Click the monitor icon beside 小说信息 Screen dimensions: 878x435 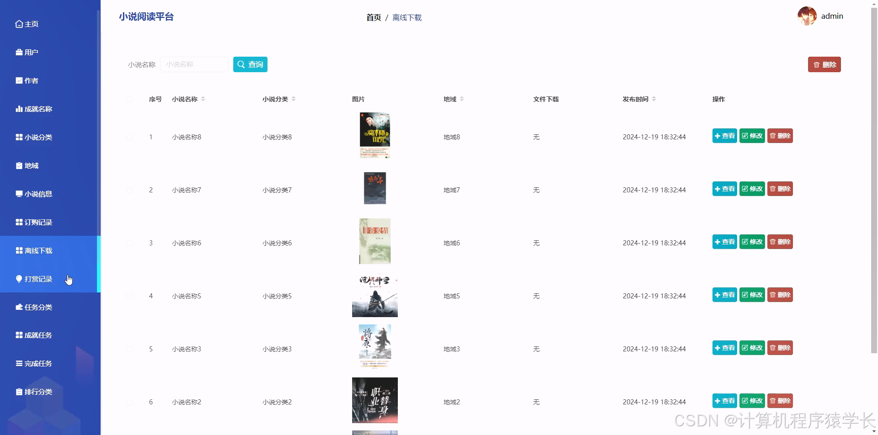tap(19, 194)
